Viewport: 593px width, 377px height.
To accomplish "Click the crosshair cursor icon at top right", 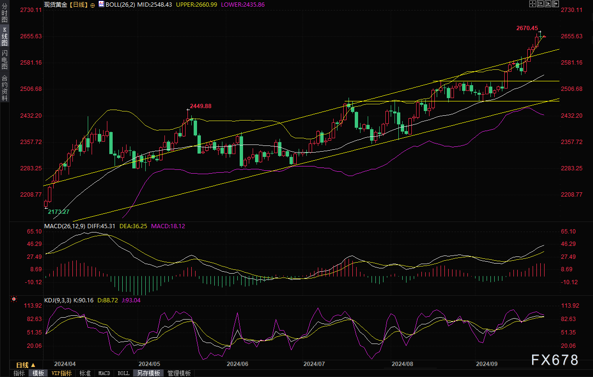I will (533, 4).
